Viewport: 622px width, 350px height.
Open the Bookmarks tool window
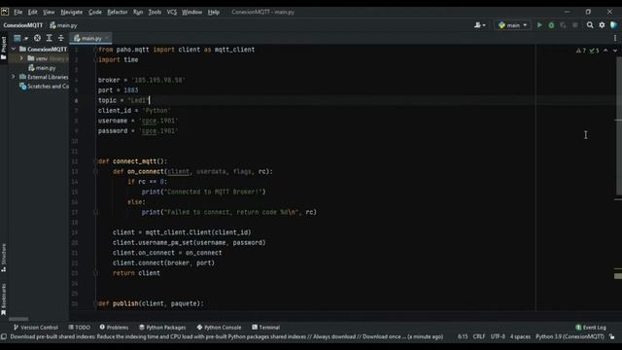pyautogui.click(x=4, y=299)
